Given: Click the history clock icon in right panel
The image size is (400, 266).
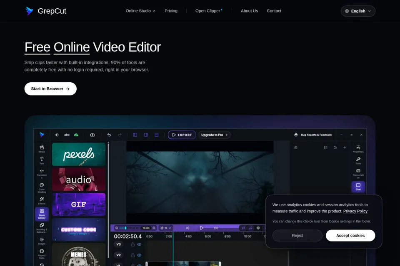Looking at the screenshot, I should coord(335,148).
